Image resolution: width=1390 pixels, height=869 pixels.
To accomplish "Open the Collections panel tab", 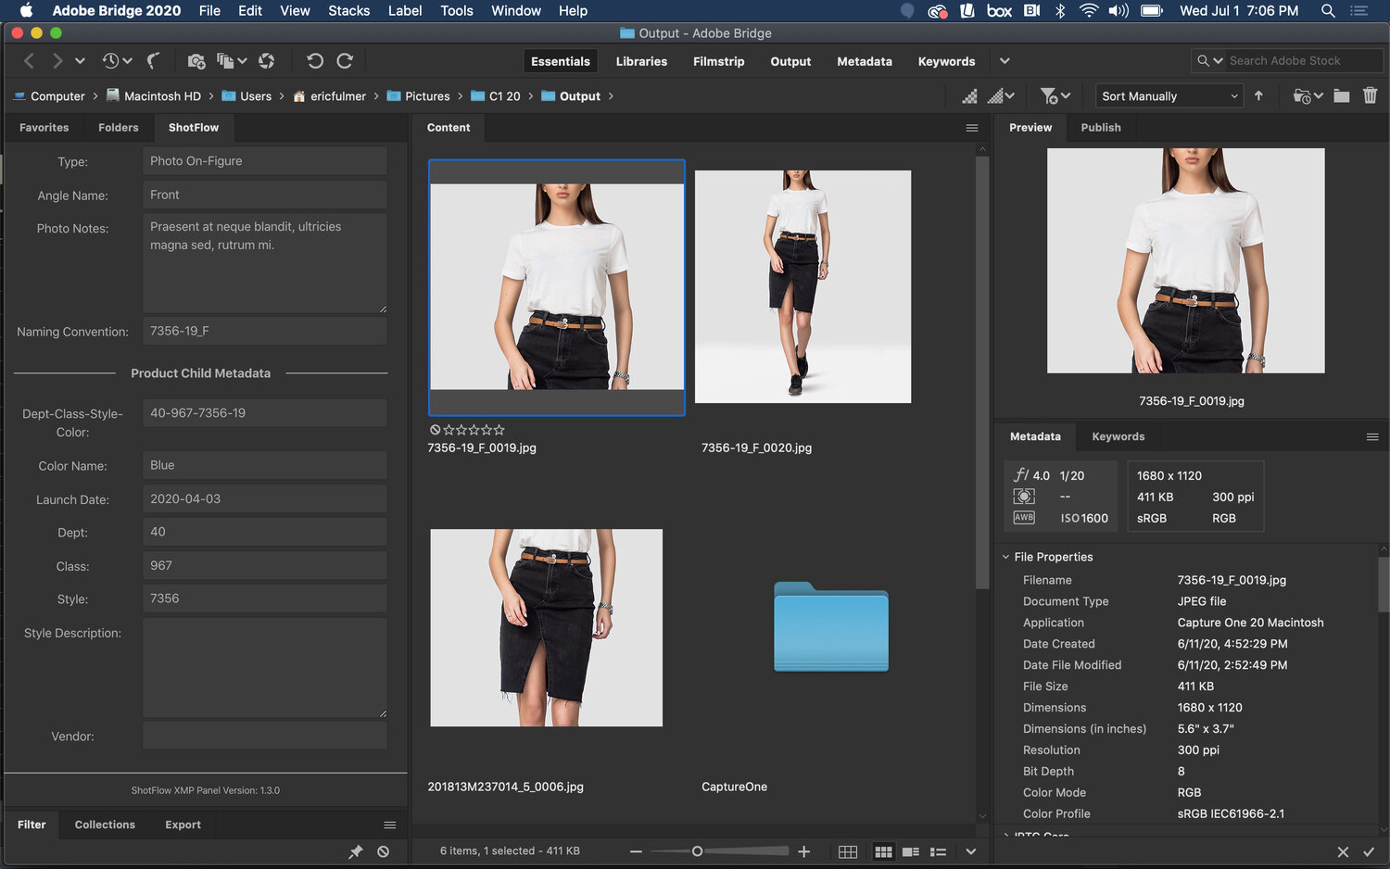I will click(105, 825).
